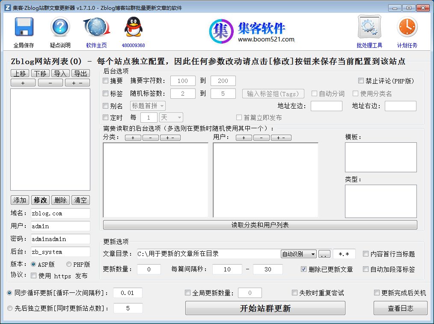Click the 用户 input field containing admin
This screenshot has height=324, width=434.
point(60,226)
